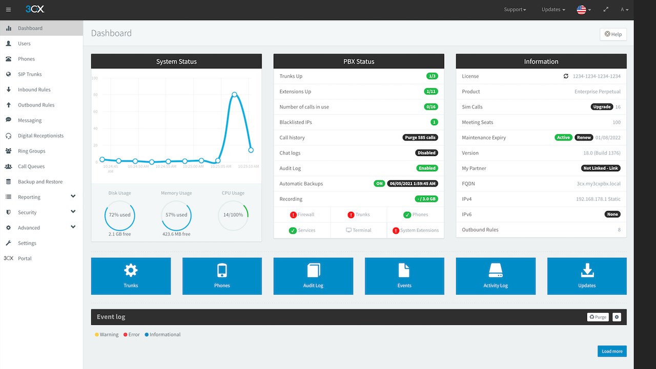Click the license refresh icon

566,76
